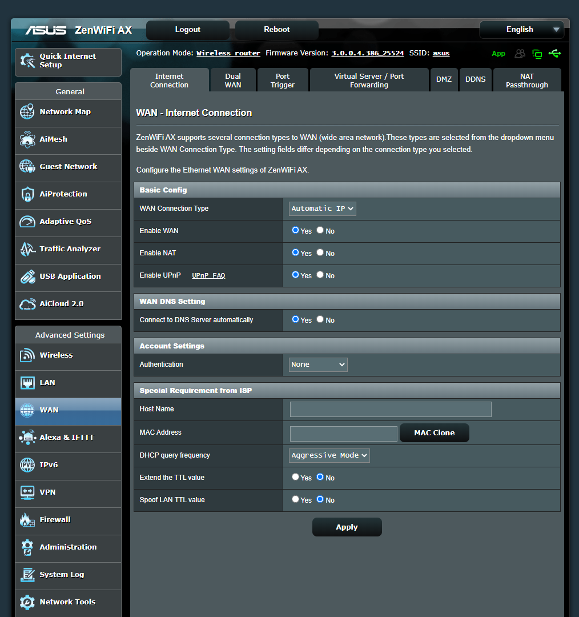
Task: Click the Guest Network icon
Action: coord(27,166)
